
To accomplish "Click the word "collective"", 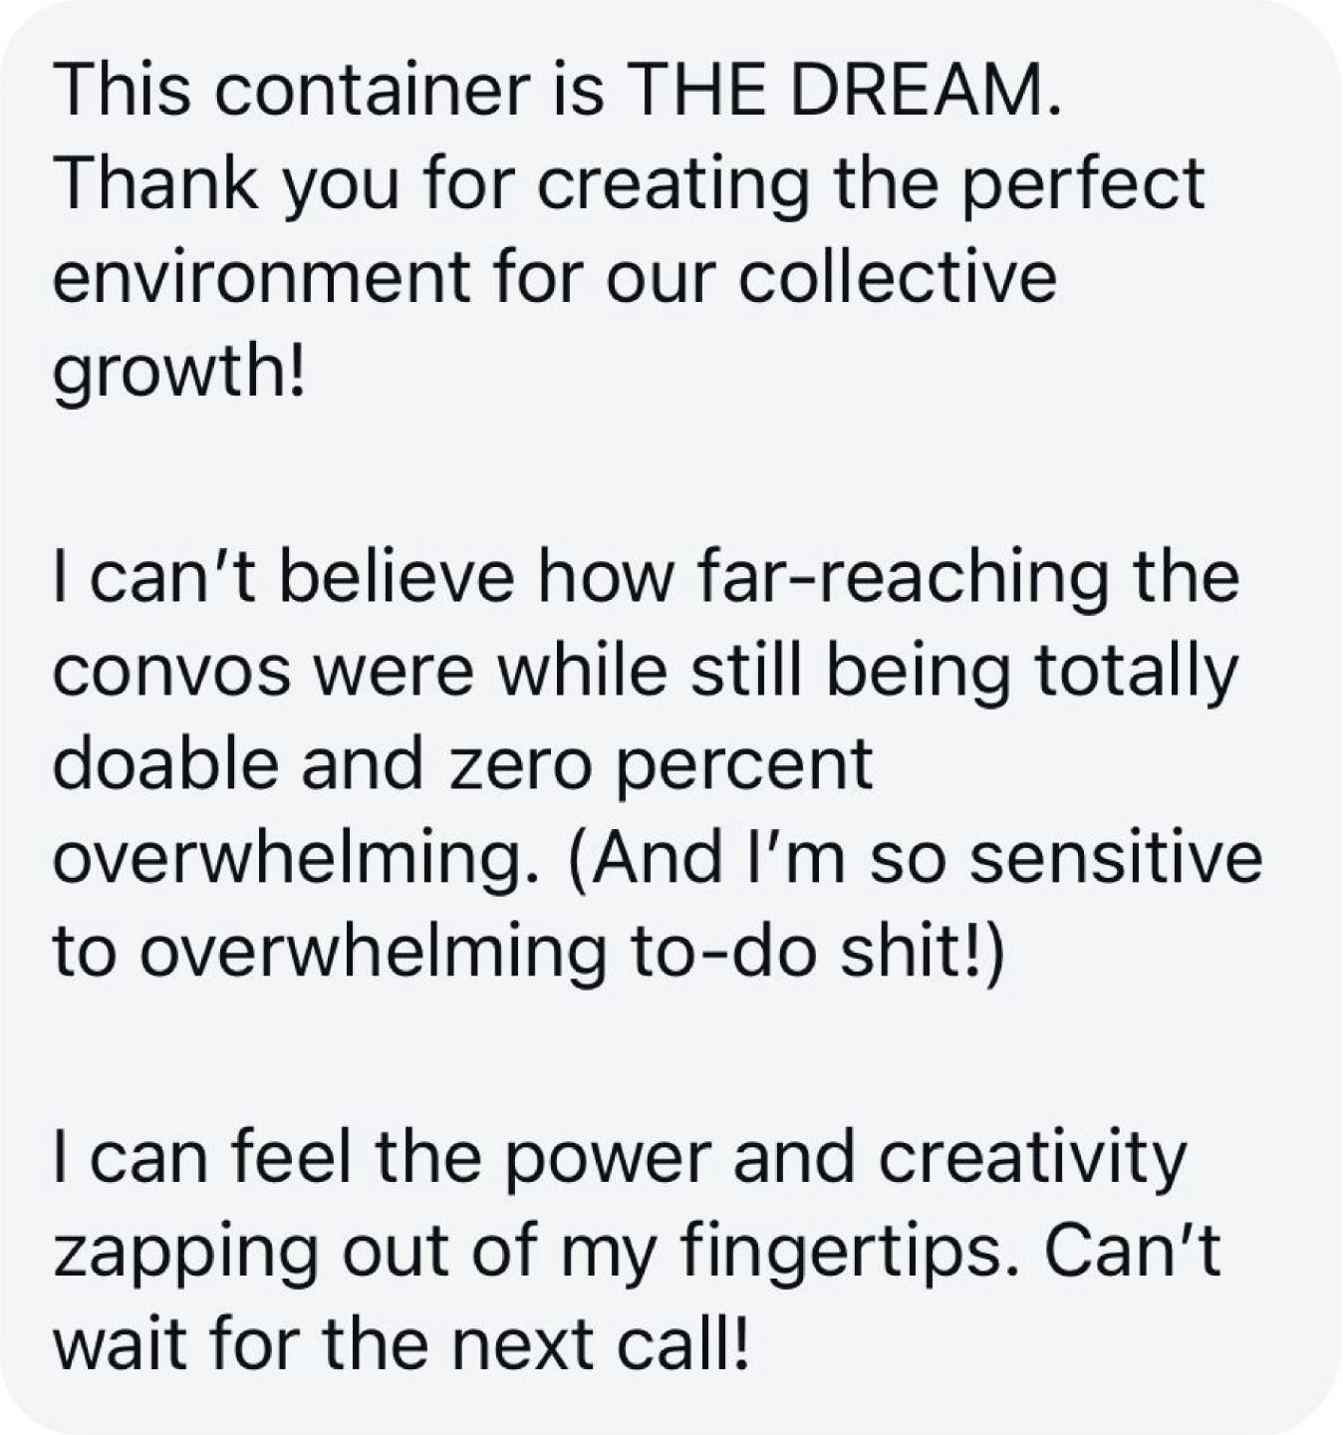I will click(x=897, y=276).
